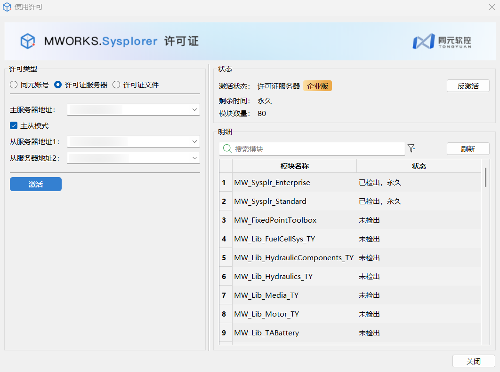Click the MWORKS cube logo in banner
The width and height of the screenshot is (500, 372).
[28, 41]
